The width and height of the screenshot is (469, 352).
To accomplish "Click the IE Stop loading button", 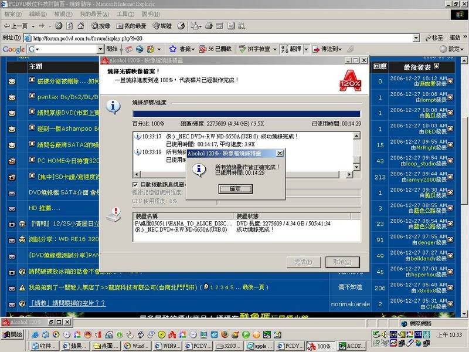I will click(x=59, y=26).
